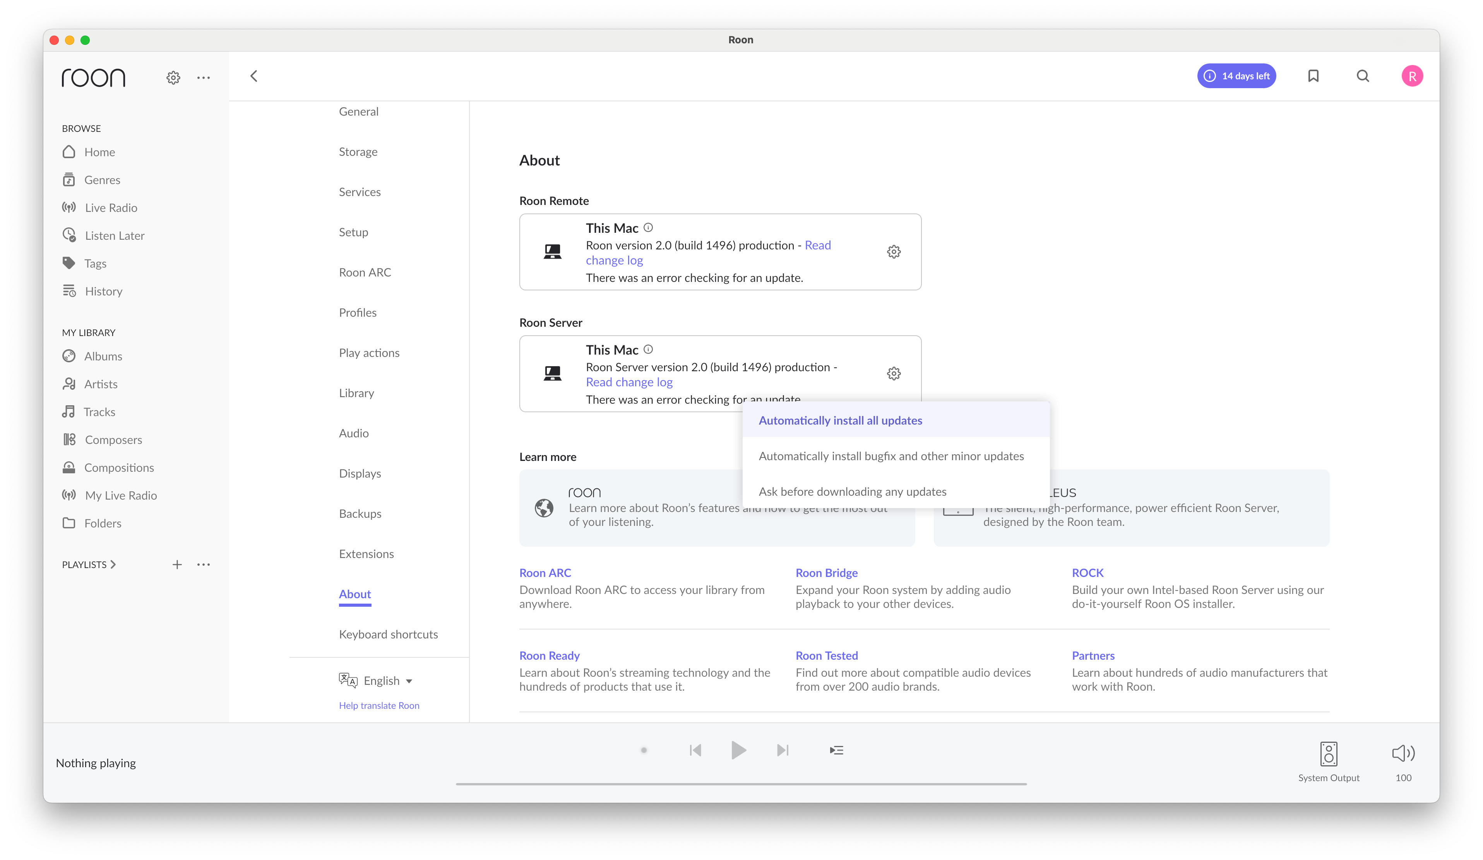Open the Displays settings tab
Screen dimensions: 1483x860
(x=360, y=473)
